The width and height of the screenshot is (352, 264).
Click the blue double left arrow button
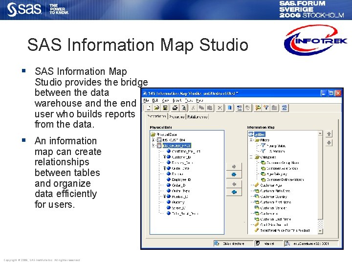[x=234, y=192]
